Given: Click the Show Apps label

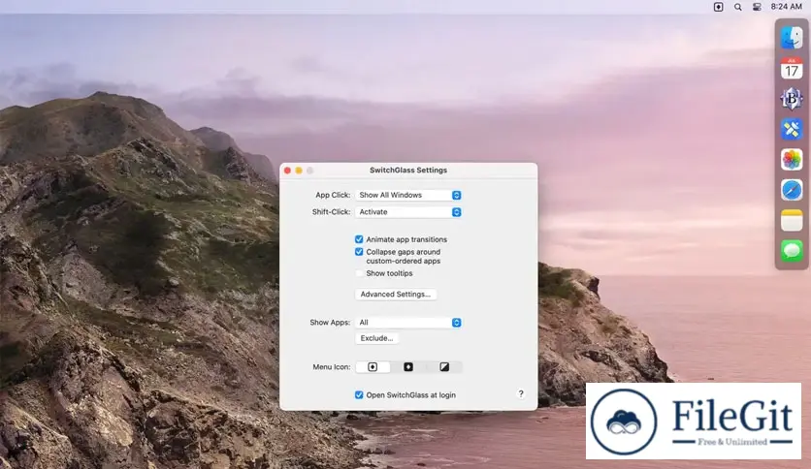Looking at the screenshot, I should coord(330,323).
